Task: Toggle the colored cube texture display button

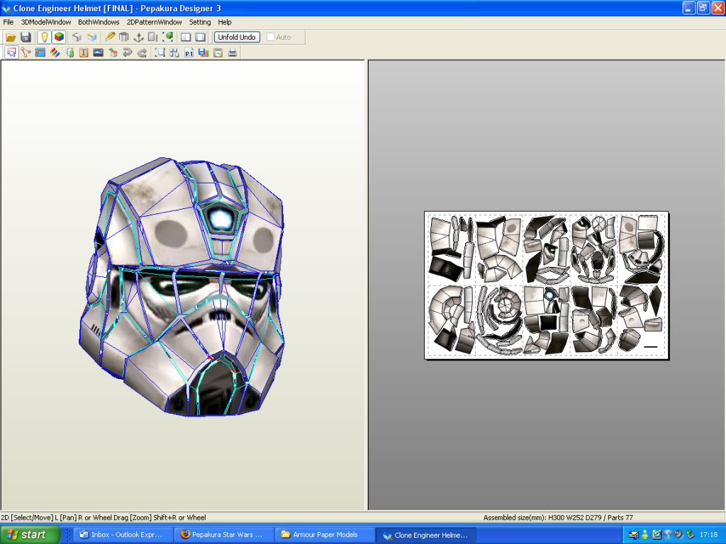Action: 59,37
